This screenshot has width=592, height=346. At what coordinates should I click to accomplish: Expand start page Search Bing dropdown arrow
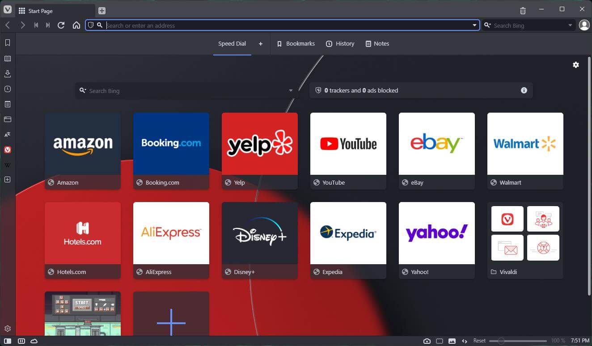click(291, 91)
